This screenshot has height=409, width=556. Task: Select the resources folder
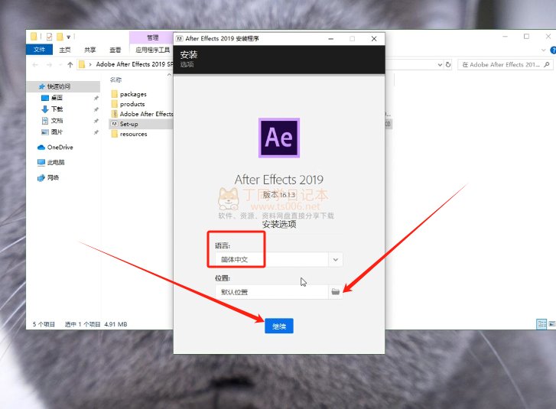(133, 134)
